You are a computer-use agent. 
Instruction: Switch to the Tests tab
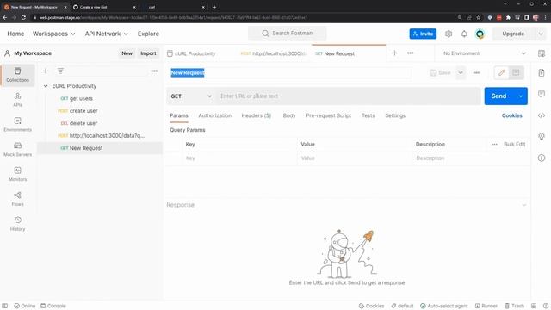tap(368, 115)
